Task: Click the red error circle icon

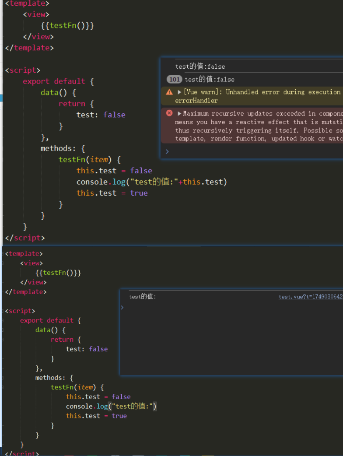Action: pos(169,113)
